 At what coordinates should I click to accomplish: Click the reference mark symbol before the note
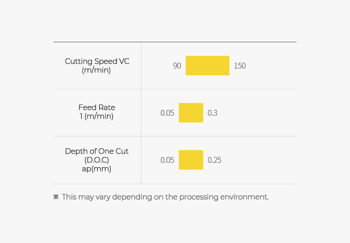point(56,197)
